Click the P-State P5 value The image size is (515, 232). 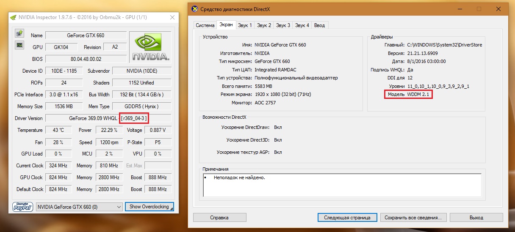tap(158, 142)
